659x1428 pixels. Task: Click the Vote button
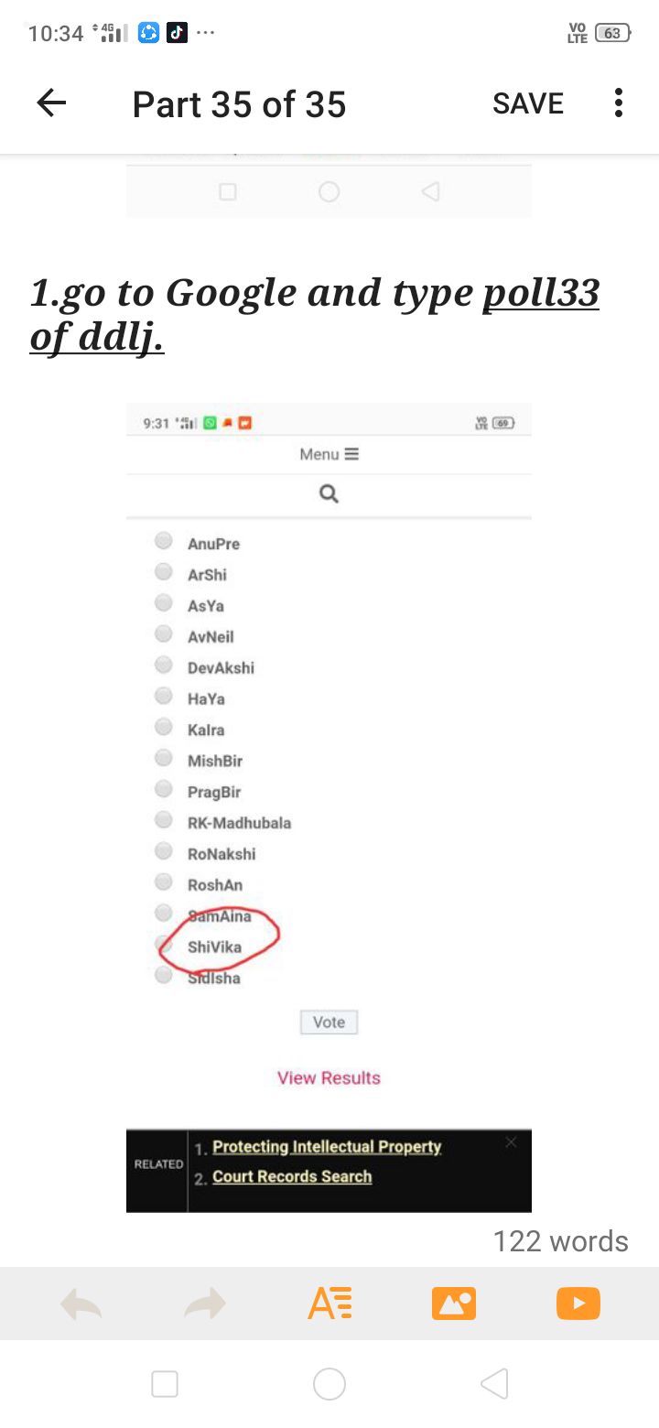329,1022
